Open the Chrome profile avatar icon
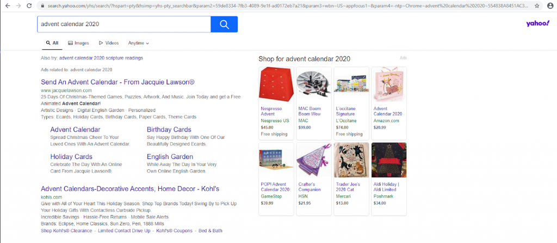The width and height of the screenshot is (557, 243). click(550, 5)
